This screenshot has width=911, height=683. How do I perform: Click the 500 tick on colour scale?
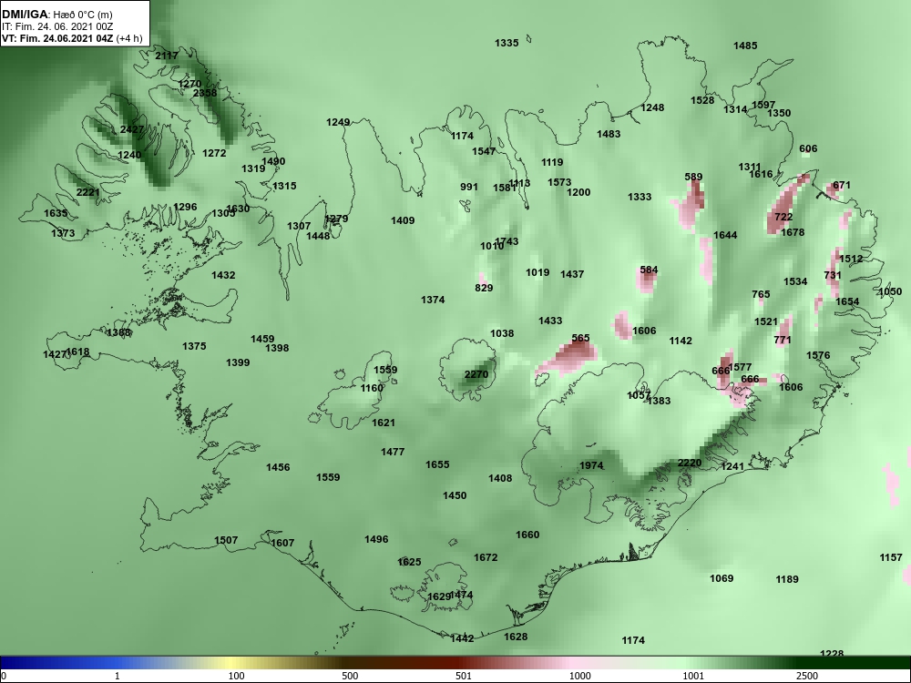[350, 676]
